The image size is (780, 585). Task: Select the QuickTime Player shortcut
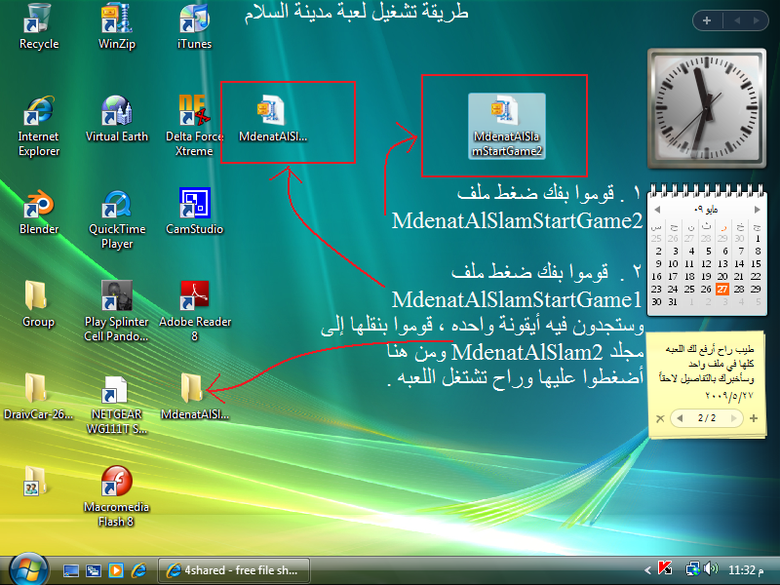tap(116, 219)
